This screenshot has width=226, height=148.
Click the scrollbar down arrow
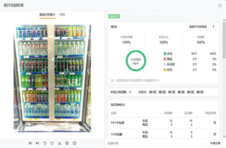pyautogui.click(x=224, y=136)
